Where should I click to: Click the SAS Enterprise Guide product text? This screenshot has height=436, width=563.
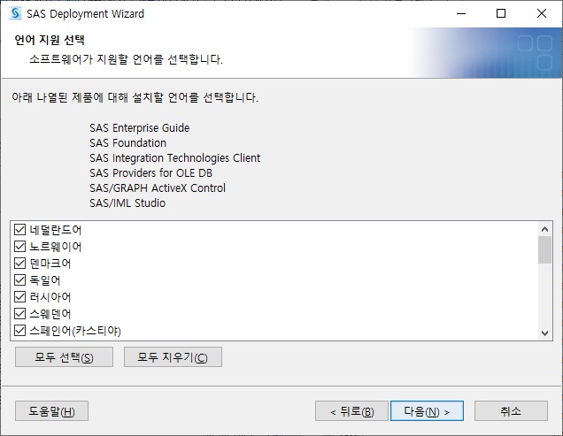140,127
